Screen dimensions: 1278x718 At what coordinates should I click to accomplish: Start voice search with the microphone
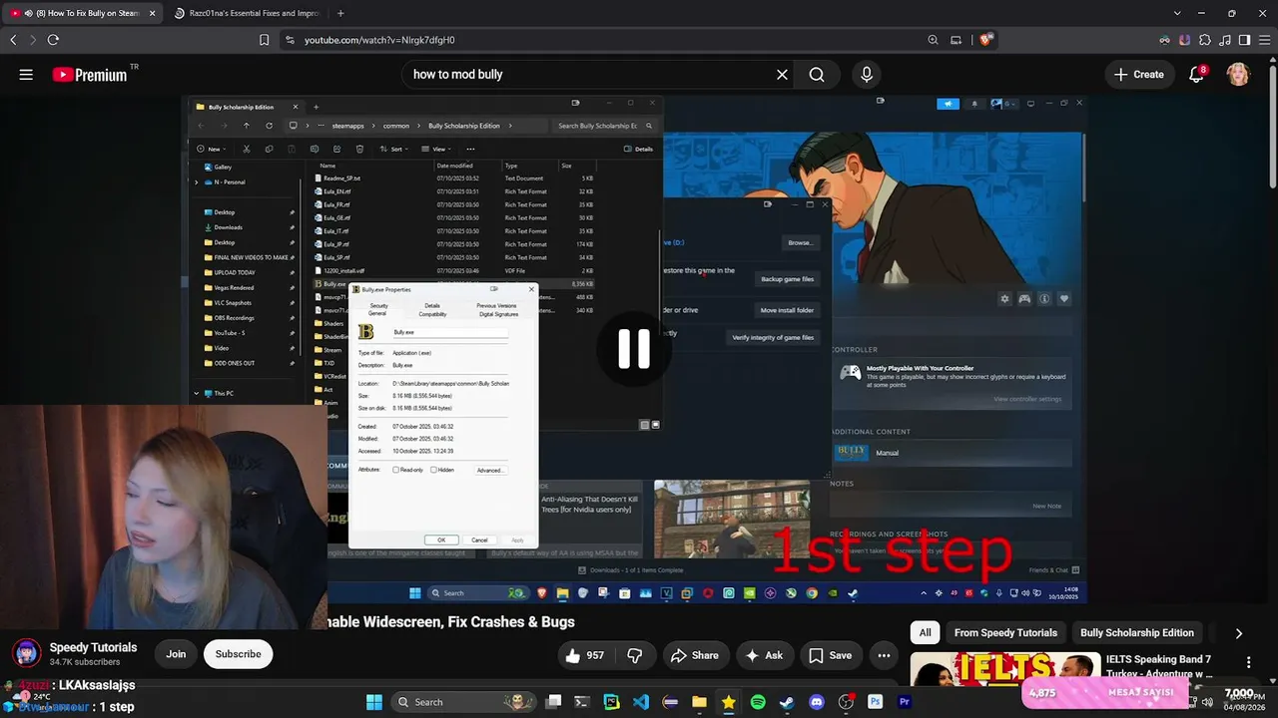pyautogui.click(x=867, y=75)
